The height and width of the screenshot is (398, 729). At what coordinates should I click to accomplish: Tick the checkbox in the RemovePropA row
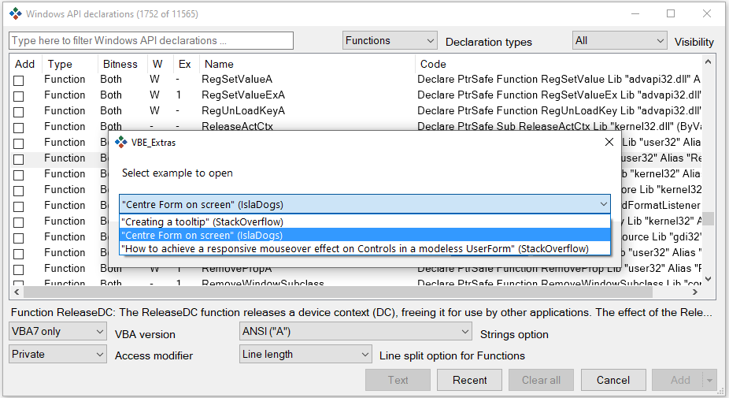click(19, 270)
